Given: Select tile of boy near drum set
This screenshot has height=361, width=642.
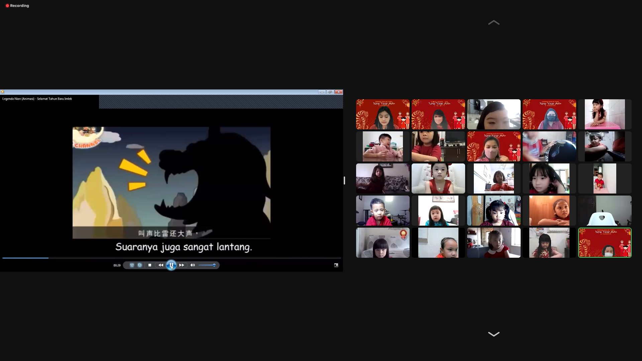Looking at the screenshot, I should click(383, 211).
